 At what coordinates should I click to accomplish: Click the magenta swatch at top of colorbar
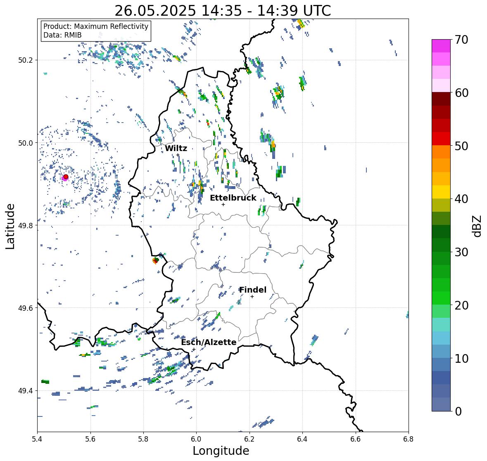tap(441, 46)
